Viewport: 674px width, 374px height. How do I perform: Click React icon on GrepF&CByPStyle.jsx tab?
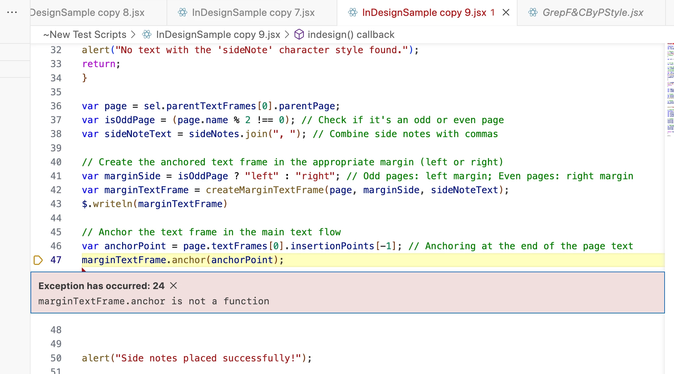click(x=533, y=12)
